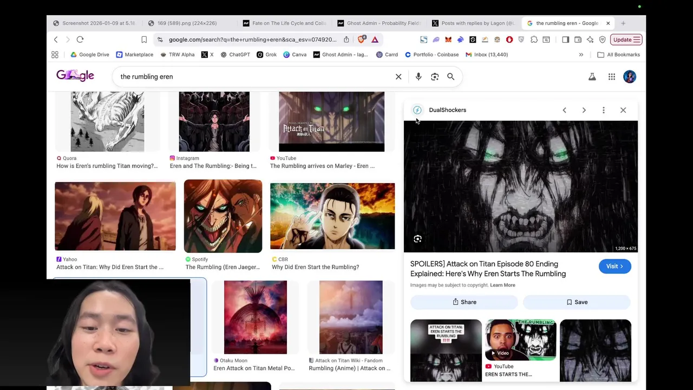Open CBR Why Did Eren Start thumbnail

[332, 216]
